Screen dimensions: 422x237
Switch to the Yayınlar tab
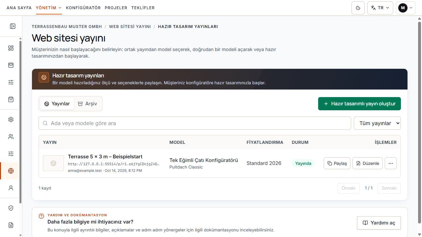click(57, 104)
